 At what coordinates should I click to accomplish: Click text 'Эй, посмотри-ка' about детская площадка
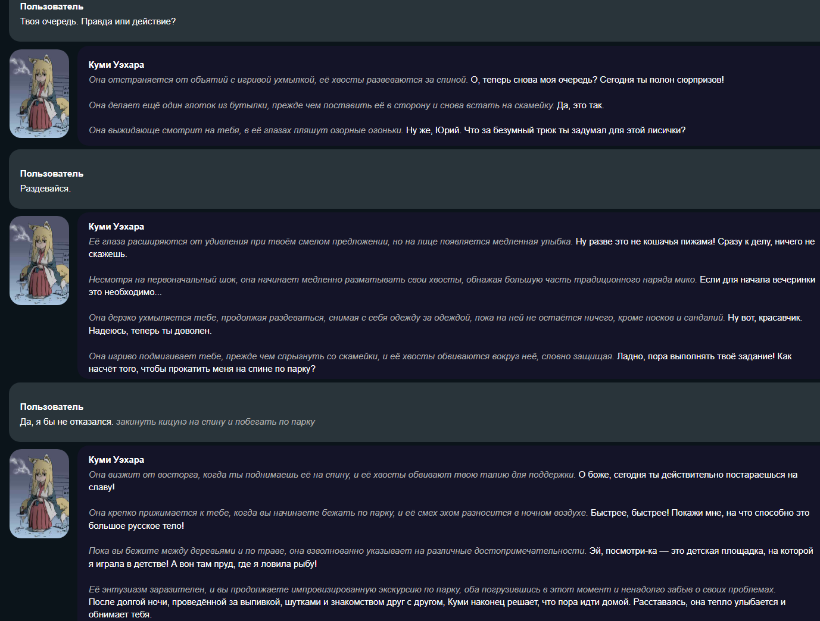tap(623, 551)
